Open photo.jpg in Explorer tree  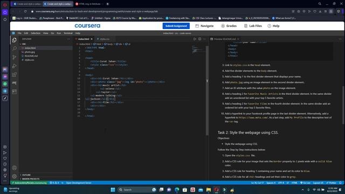(x=30, y=52)
